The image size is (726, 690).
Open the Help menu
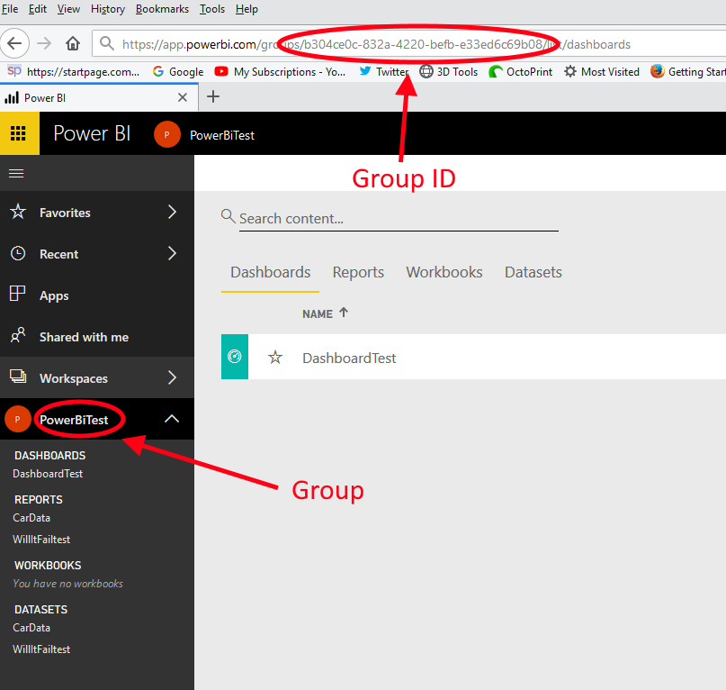pos(246,9)
